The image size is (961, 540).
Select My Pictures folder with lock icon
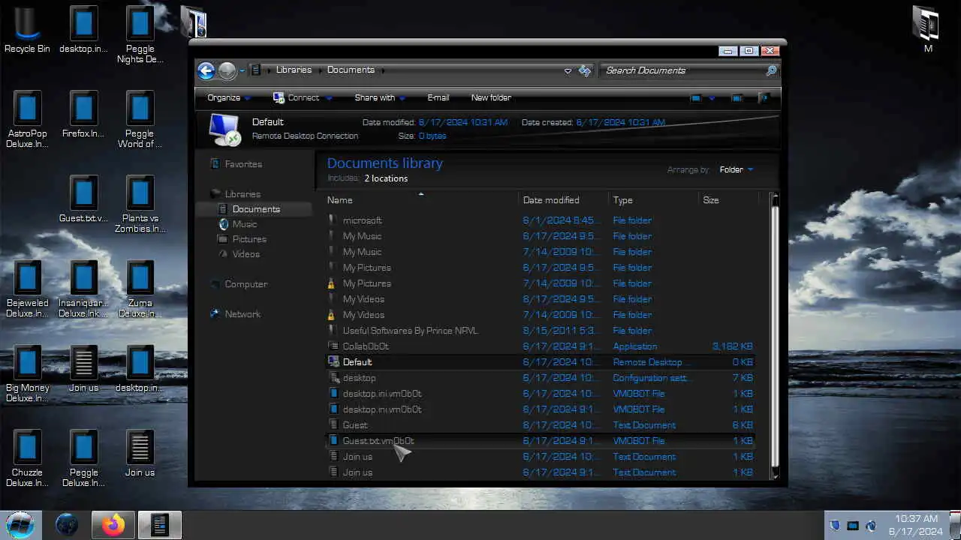(x=541, y=283)
